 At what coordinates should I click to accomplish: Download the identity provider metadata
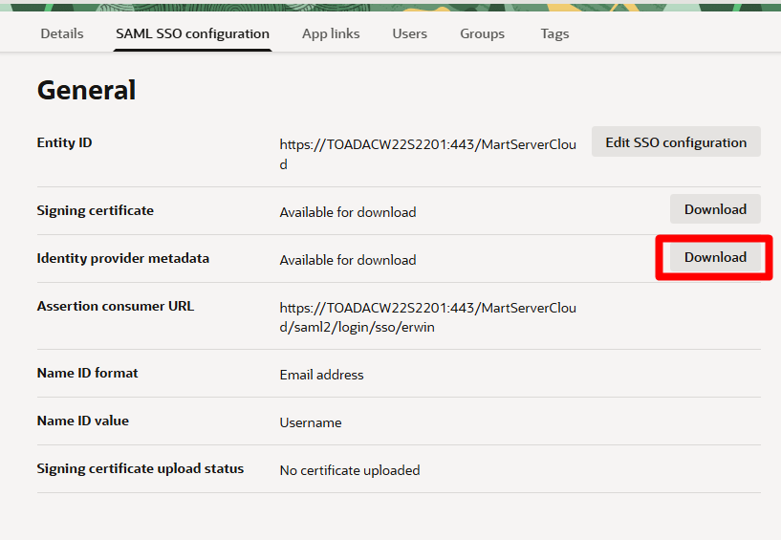coord(715,257)
